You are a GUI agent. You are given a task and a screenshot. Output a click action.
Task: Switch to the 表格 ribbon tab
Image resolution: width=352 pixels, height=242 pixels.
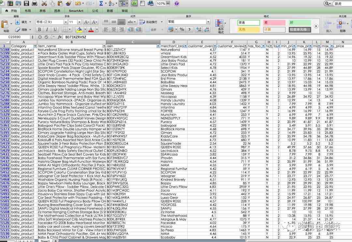click(x=42, y=11)
